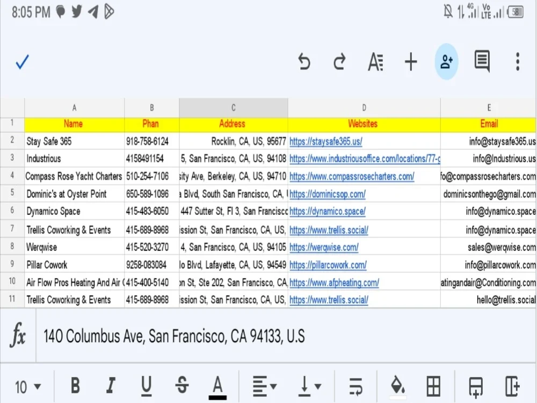Open the trellis.social link in row 11
Screen dimensions: 537x403
pos(329,300)
